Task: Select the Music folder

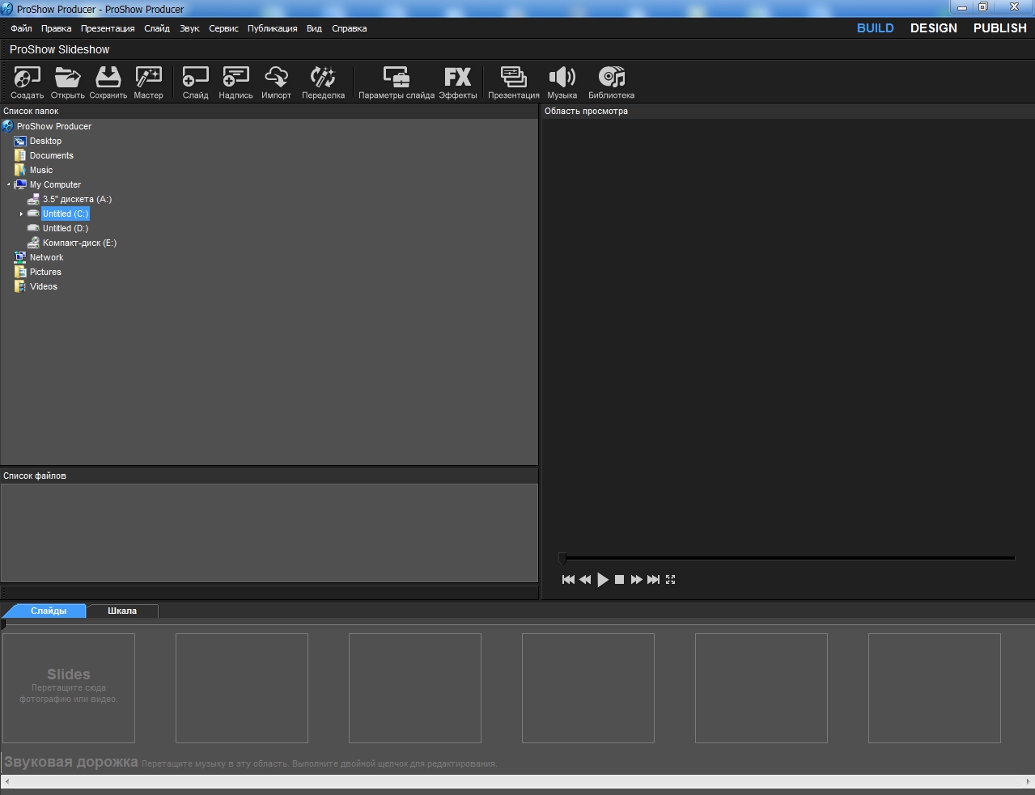Action: coord(41,170)
